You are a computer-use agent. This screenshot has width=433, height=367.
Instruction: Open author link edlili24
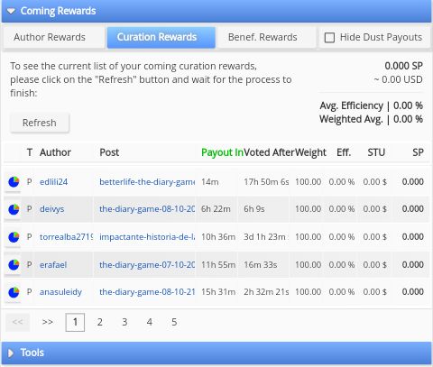[x=53, y=182]
